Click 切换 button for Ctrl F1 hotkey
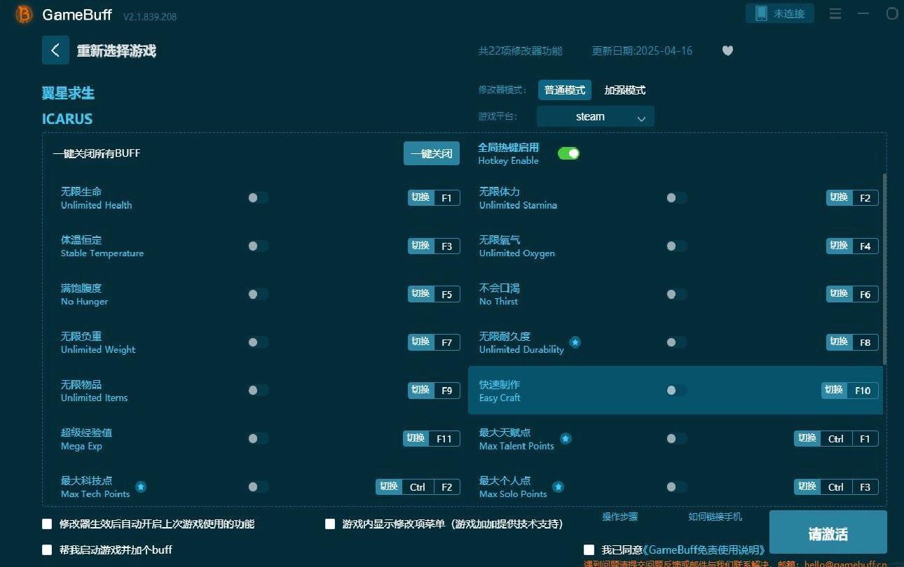The height and width of the screenshot is (567, 904). [x=807, y=438]
